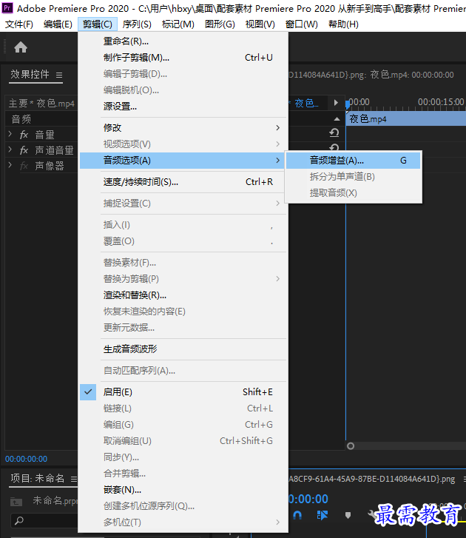
Task: Open the 序列(S) menu
Action: pos(137,24)
